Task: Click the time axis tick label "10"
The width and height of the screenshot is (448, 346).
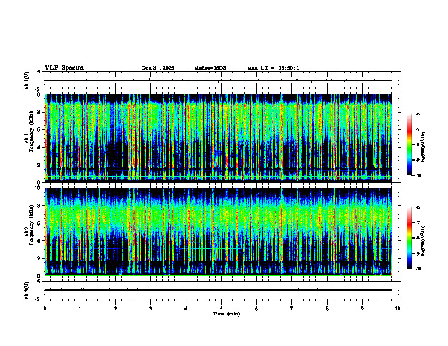Action: [398, 309]
